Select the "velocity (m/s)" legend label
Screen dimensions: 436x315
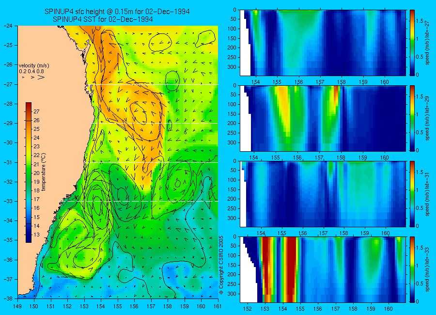[x=33, y=66]
